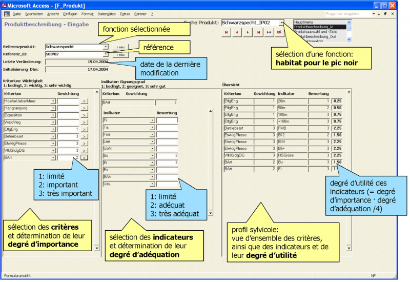The image size is (410, 282).
Task: Select Produktbeschreibung_In list entry
Action: click(x=320, y=27)
